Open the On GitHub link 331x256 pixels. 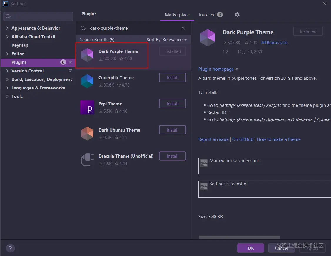pyautogui.click(x=243, y=139)
